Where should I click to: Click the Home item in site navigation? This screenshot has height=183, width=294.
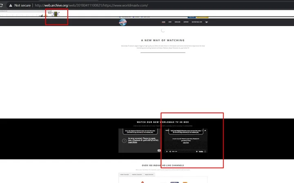tap(163, 22)
